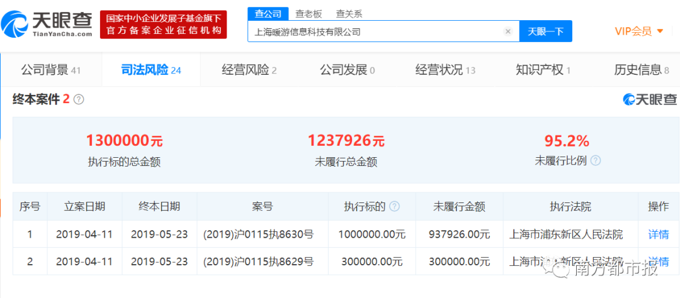Image resolution: width=680 pixels, height=298 pixels.
Task: Click the 300000.00元 执行标的 cell in row 2
Action: [x=371, y=262]
